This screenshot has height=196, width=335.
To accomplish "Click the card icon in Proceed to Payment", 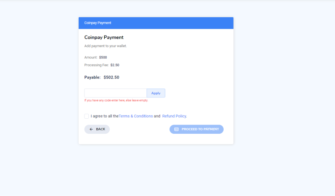I will (x=176, y=129).
